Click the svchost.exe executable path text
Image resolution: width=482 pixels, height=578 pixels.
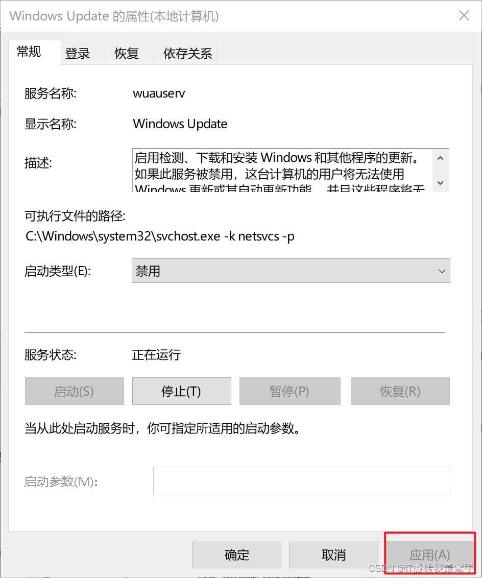tap(160, 236)
